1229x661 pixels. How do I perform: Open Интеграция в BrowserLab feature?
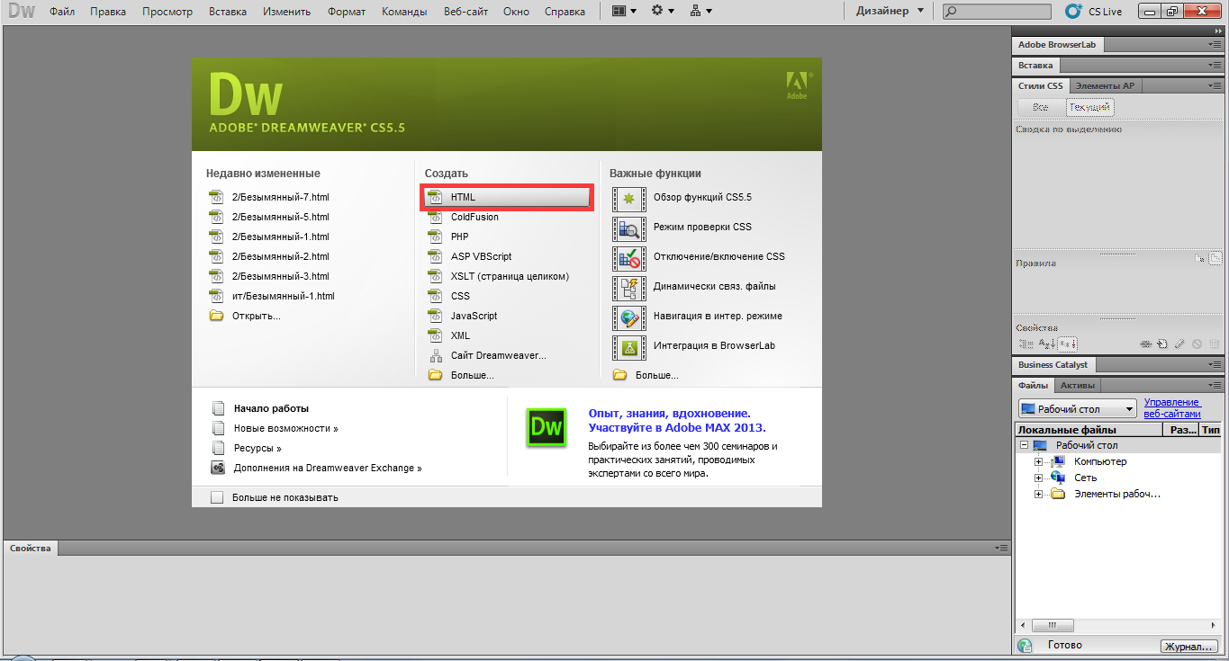pos(694,345)
